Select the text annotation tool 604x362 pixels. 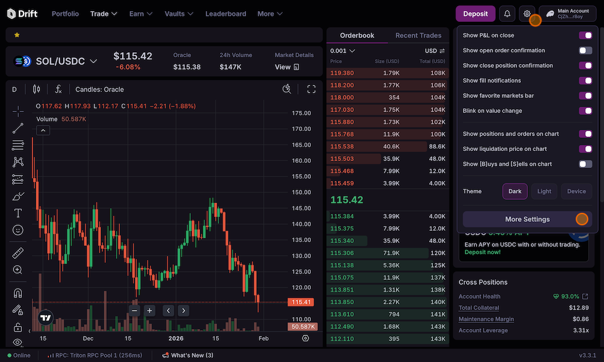(x=18, y=213)
